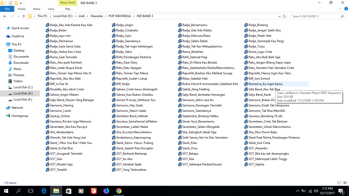Go up one folder level arrow
Viewport: 349px width, 196px height.
24,16
